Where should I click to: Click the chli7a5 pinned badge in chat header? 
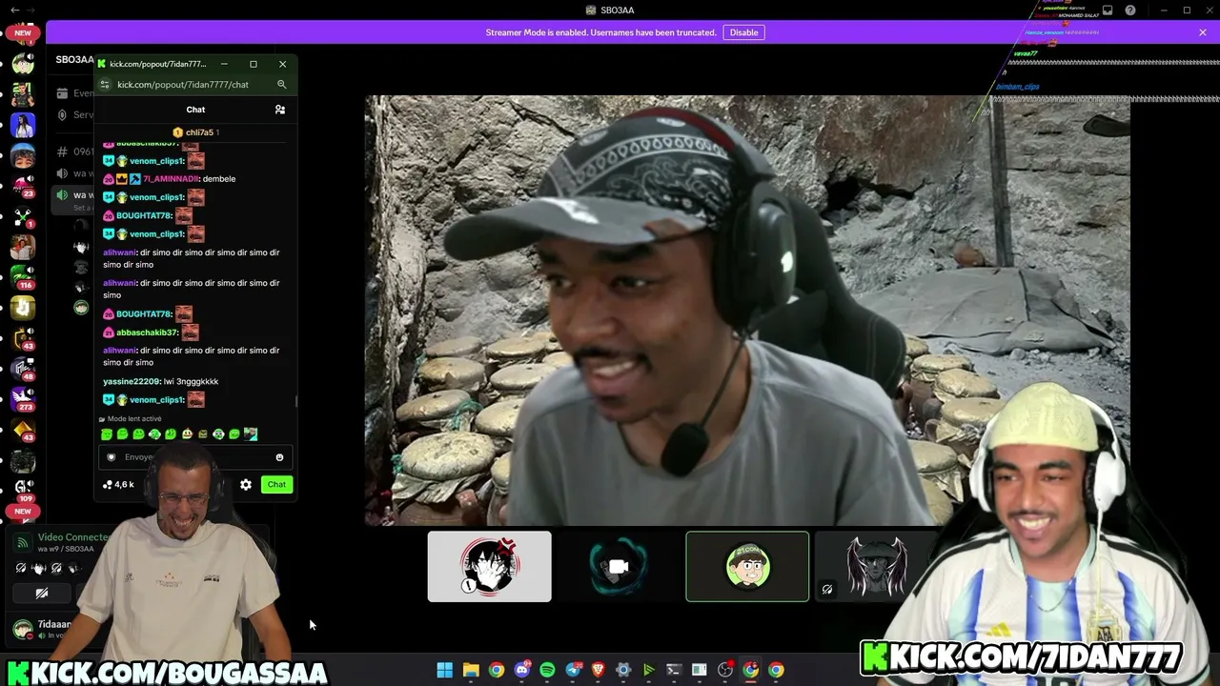pos(196,132)
